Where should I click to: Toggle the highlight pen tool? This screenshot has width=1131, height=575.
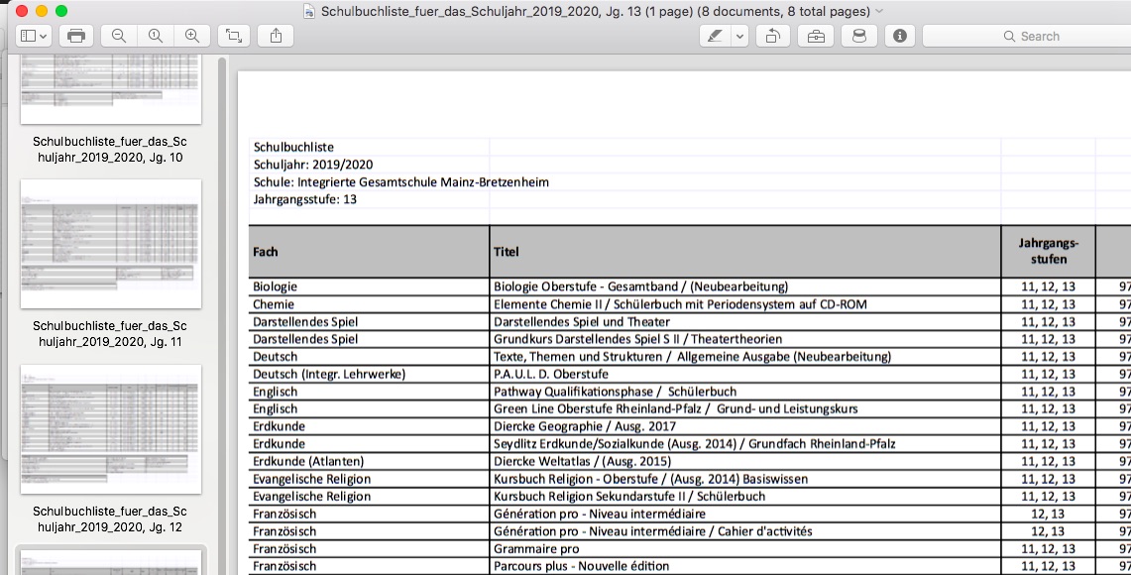pos(714,36)
